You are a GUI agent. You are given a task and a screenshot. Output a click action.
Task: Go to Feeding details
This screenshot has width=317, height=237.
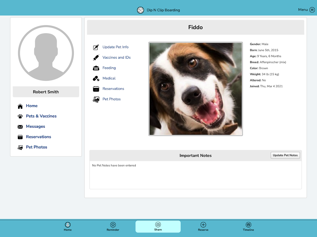(109, 68)
